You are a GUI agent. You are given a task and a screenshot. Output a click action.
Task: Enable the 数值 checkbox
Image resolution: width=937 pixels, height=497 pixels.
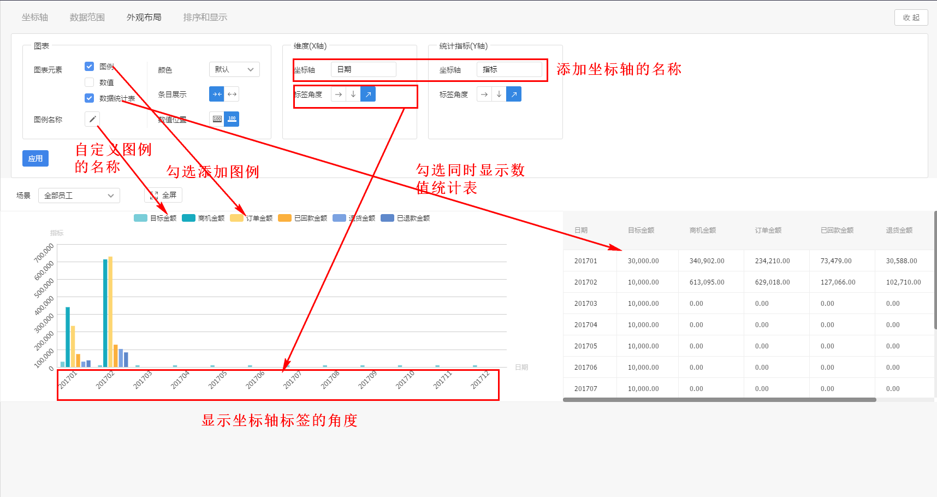tap(90, 82)
